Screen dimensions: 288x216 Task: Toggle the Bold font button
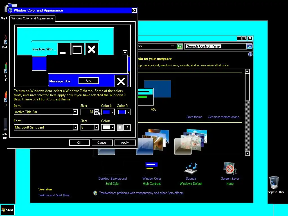(x=120, y=127)
